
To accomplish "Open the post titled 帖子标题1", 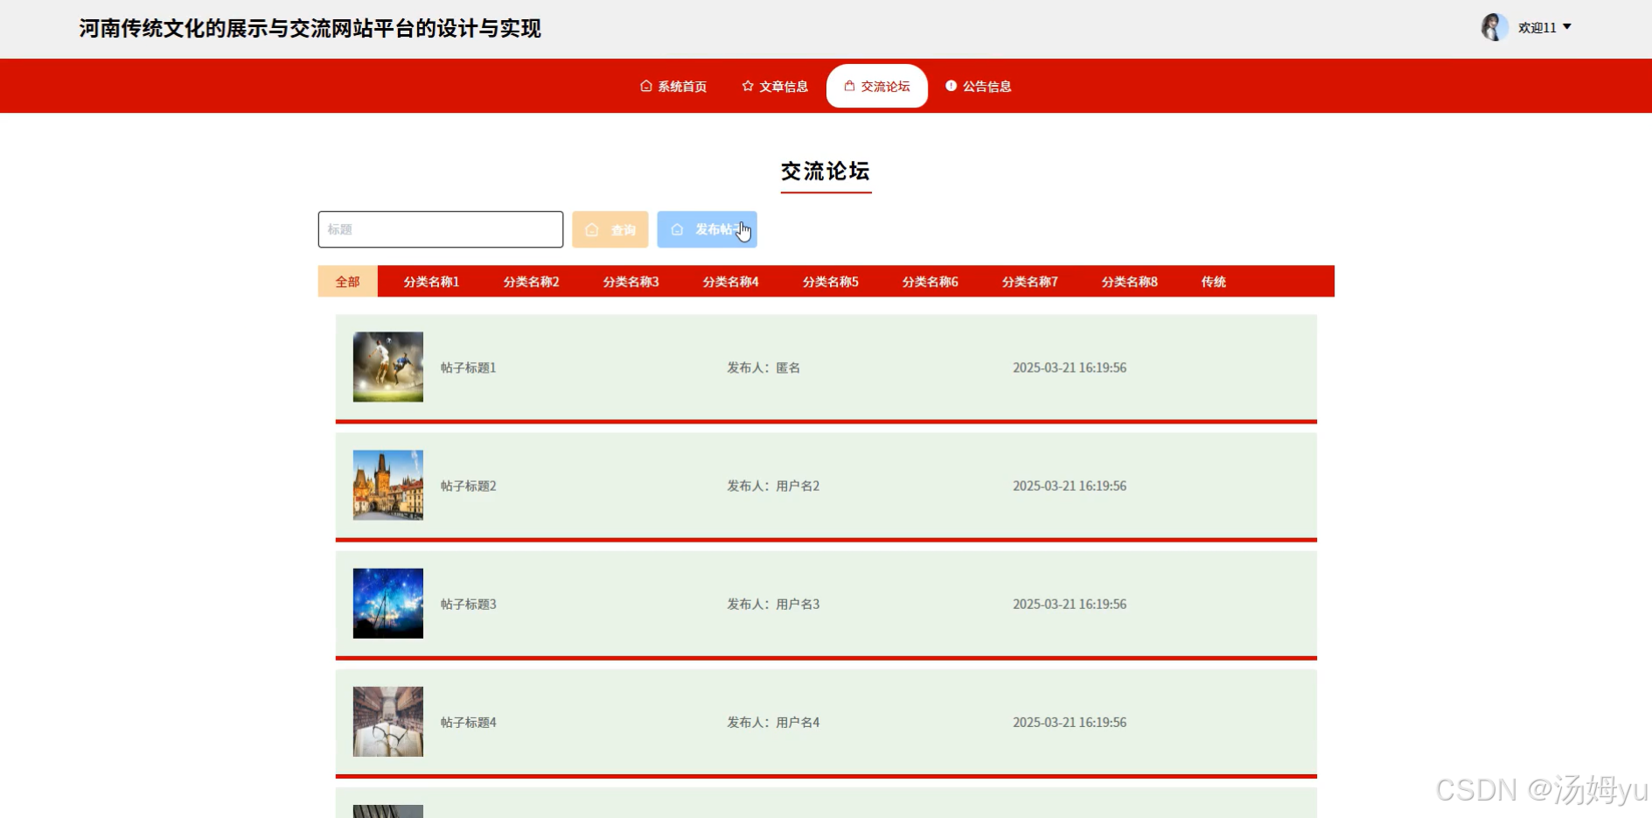I will [469, 367].
